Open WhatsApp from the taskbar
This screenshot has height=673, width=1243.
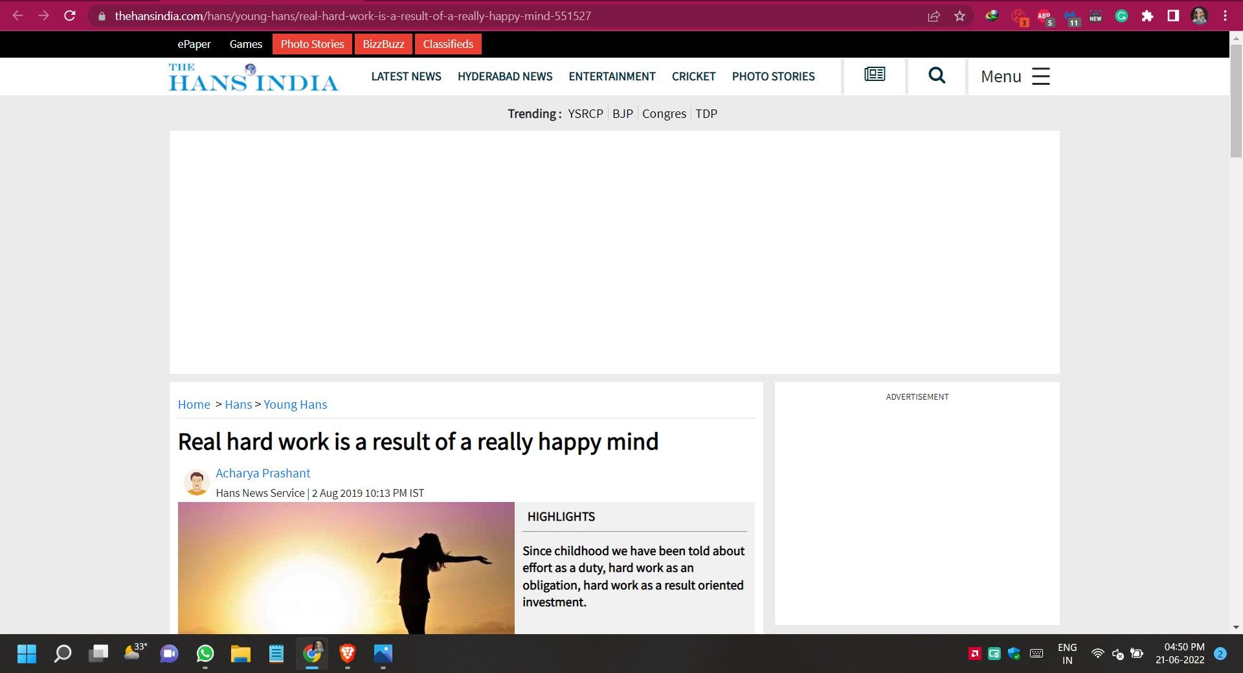pos(205,654)
